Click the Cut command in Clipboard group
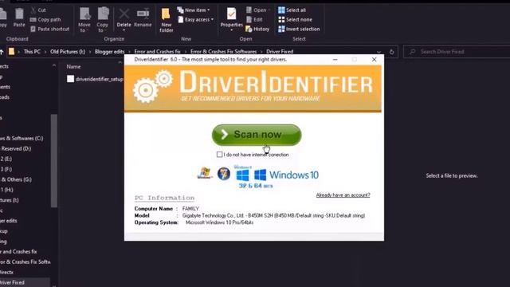 click(38, 10)
